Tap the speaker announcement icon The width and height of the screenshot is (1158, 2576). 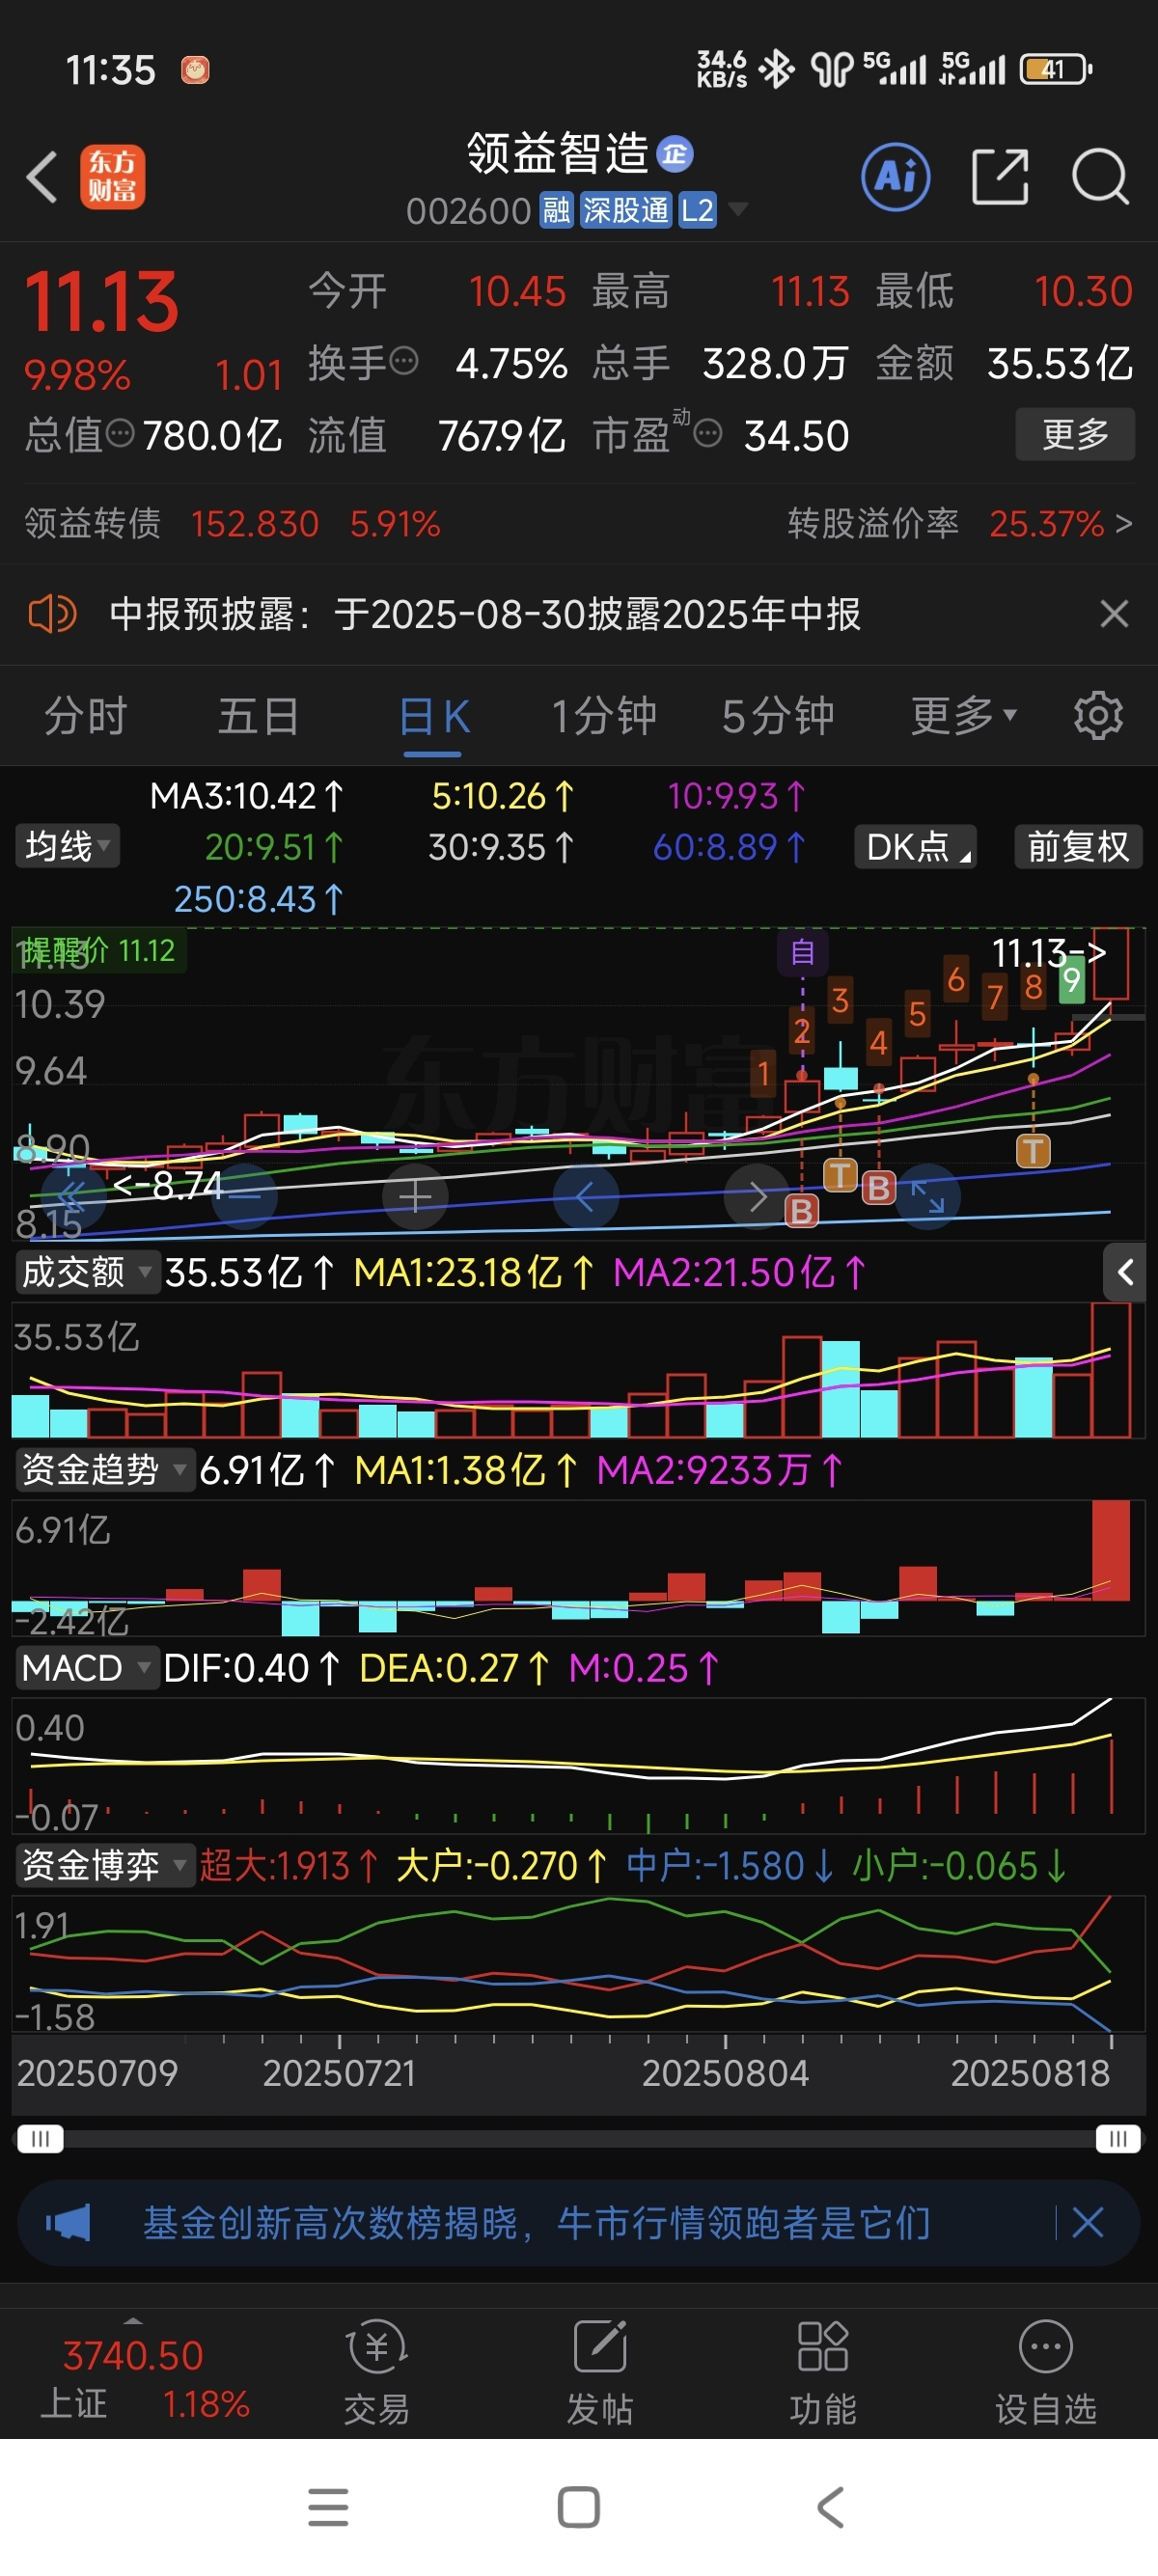(52, 613)
